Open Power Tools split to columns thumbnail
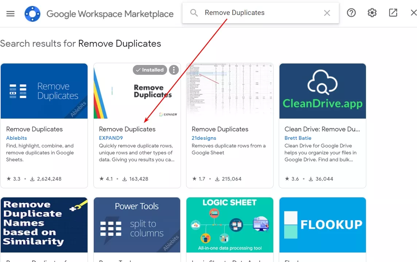The image size is (417, 262). coord(137,225)
